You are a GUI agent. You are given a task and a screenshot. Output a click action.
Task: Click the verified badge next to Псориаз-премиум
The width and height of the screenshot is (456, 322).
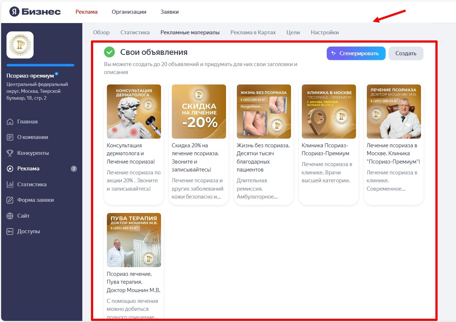(x=57, y=74)
